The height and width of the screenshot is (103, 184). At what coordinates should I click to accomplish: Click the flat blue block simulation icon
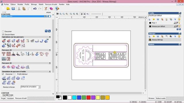(18, 78)
